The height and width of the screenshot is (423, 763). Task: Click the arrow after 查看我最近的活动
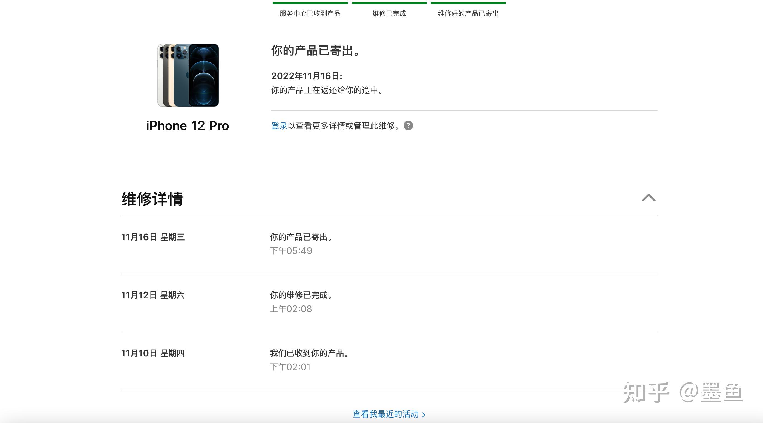[424, 415]
